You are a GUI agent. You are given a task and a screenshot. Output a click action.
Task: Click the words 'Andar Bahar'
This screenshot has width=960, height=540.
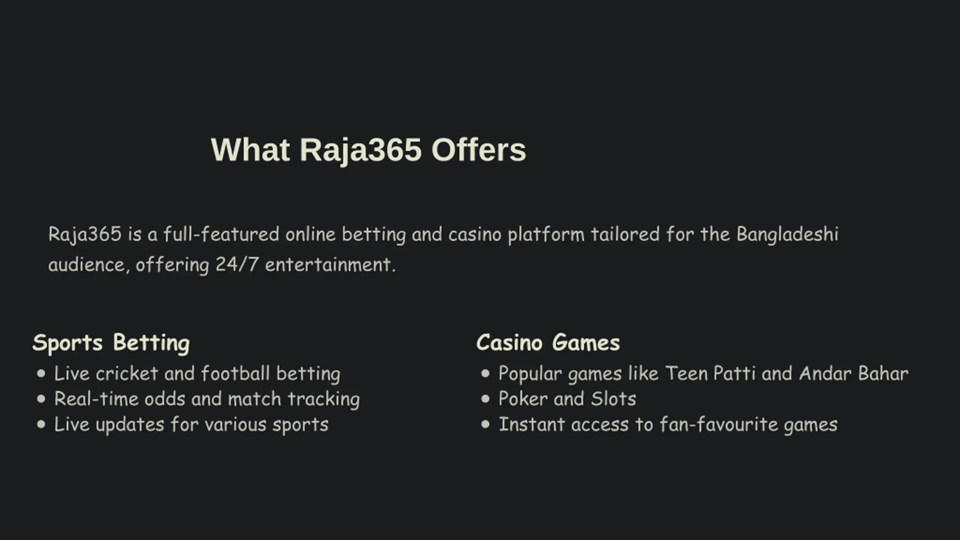(x=854, y=373)
